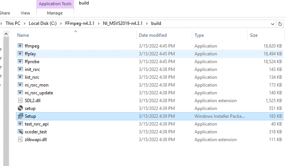
Task: Click the Setup Windows Installer package icon
Action: (20, 116)
